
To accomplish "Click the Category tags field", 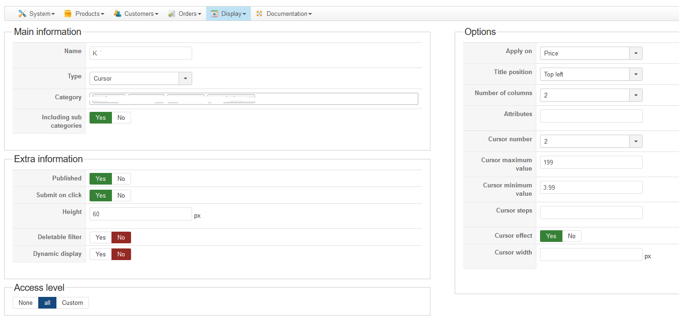I will click(x=254, y=99).
